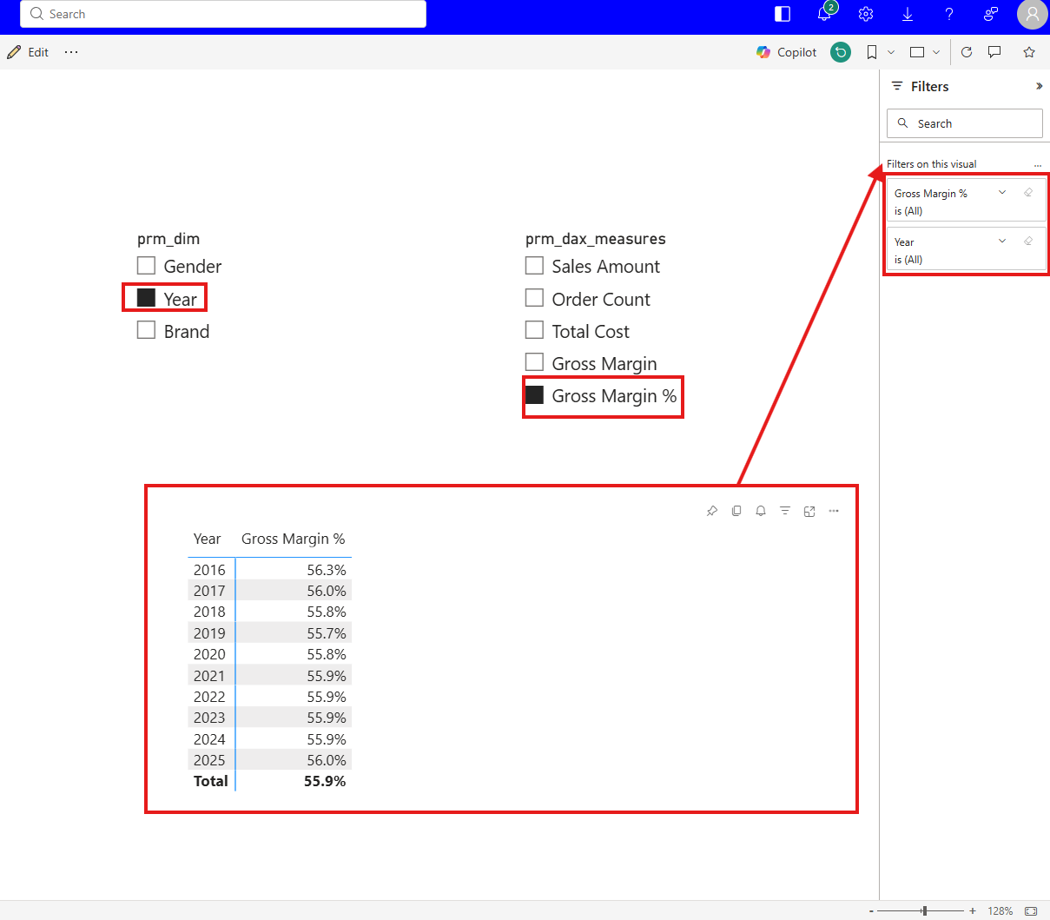Open the user account avatar
The width and height of the screenshot is (1050, 920).
tap(1032, 14)
